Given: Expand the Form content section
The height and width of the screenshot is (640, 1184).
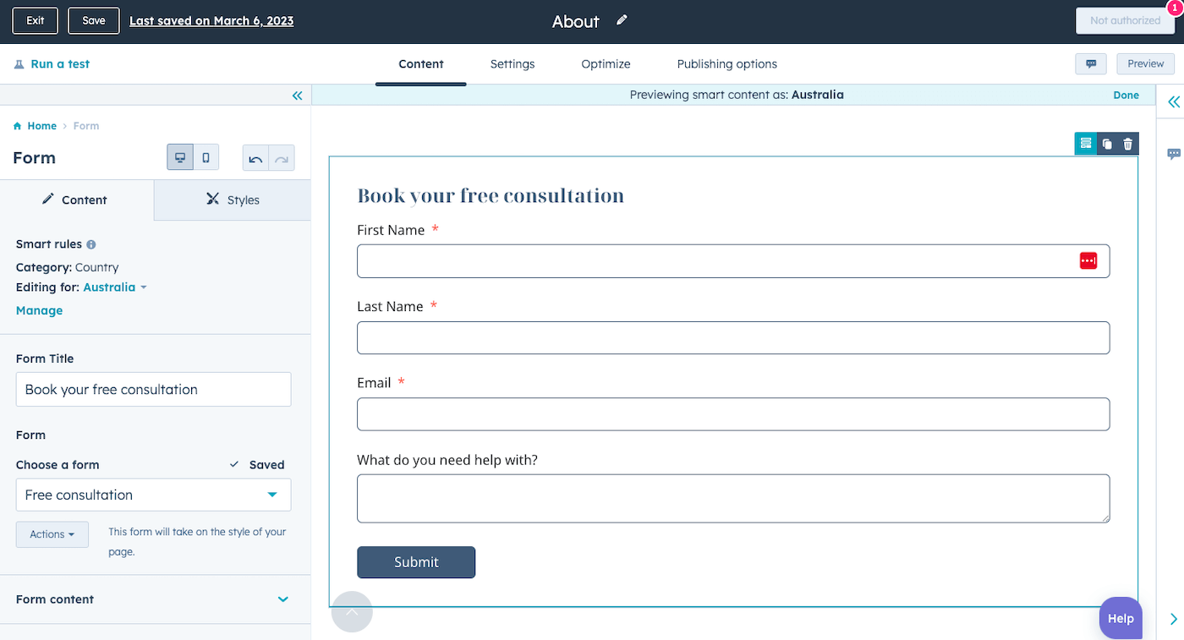Looking at the screenshot, I should [282, 599].
